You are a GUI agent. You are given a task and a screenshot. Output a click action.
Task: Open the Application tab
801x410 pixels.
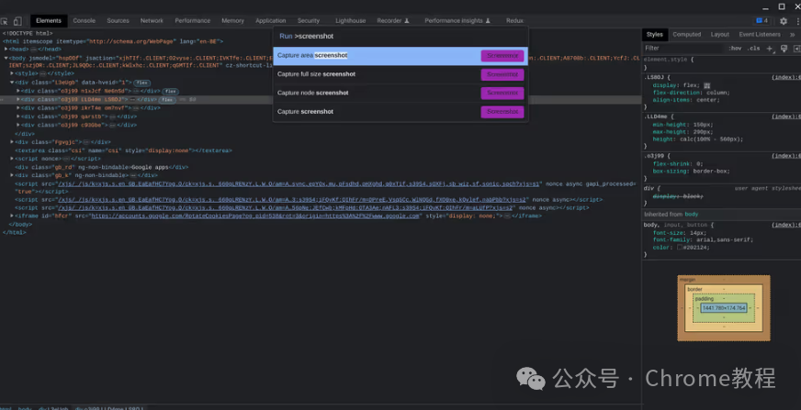tap(271, 21)
